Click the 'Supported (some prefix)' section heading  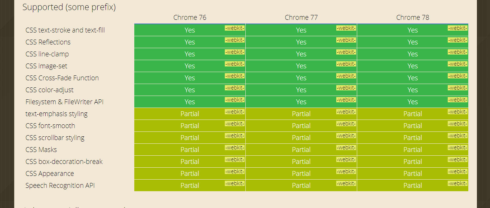[x=69, y=7]
